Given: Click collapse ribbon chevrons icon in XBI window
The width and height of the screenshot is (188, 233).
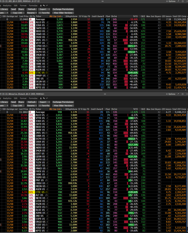Looking at the screenshot, I should (41, 6).
